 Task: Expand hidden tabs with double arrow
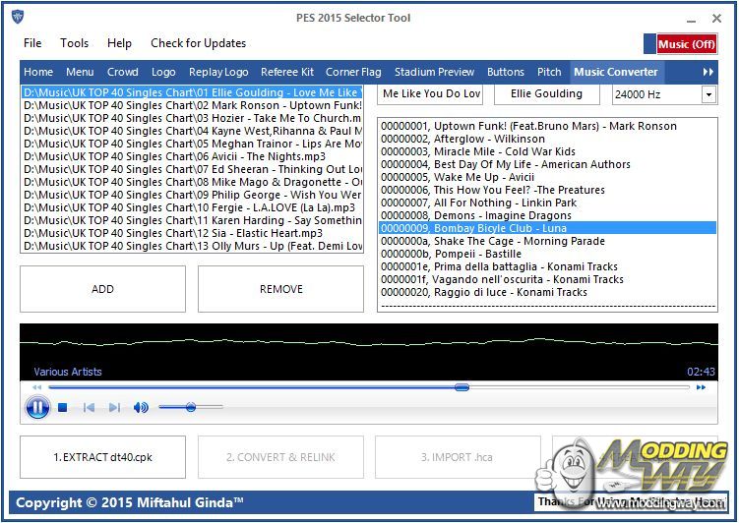coord(708,72)
